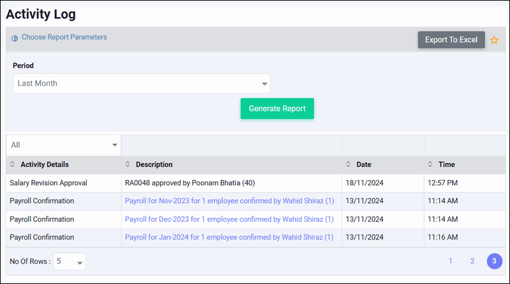This screenshot has height=284, width=510.
Task: Open the No Of Rows dropdown
Action: click(x=69, y=261)
